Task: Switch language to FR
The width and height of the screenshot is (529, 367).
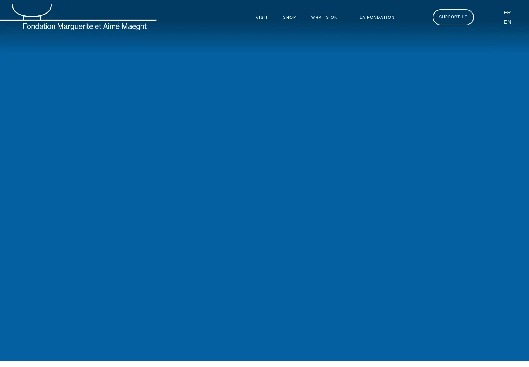Action: click(x=507, y=12)
